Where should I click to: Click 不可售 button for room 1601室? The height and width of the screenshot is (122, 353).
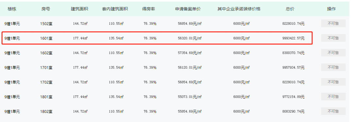coord(333,38)
